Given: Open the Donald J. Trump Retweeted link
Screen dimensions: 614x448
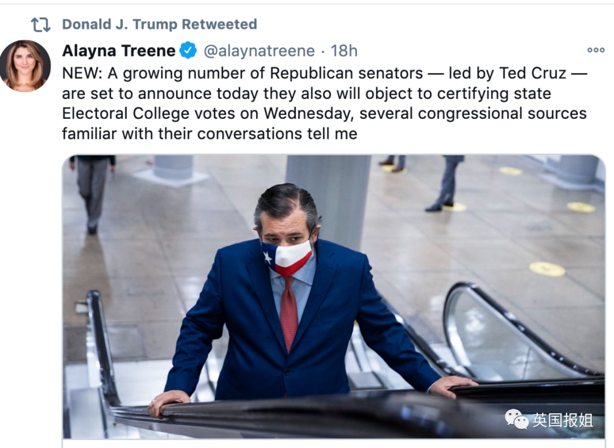Looking at the screenshot, I should pyautogui.click(x=159, y=24).
